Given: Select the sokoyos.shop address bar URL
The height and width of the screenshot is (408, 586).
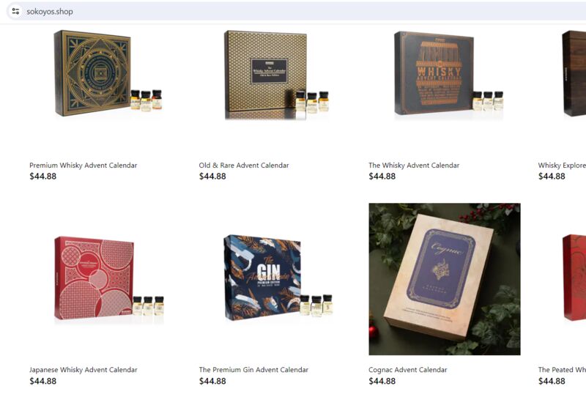Looking at the screenshot, I should click(x=49, y=12).
